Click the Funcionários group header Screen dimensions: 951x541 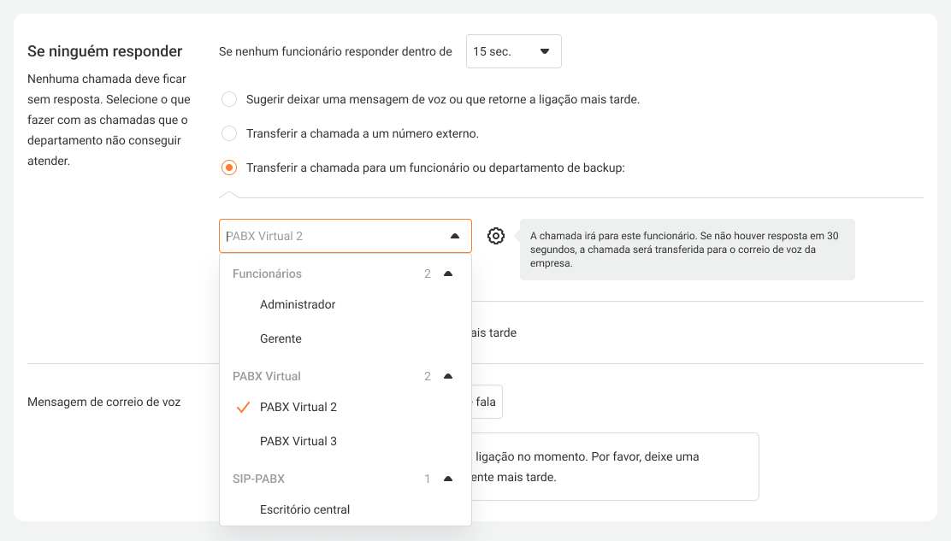pos(267,273)
